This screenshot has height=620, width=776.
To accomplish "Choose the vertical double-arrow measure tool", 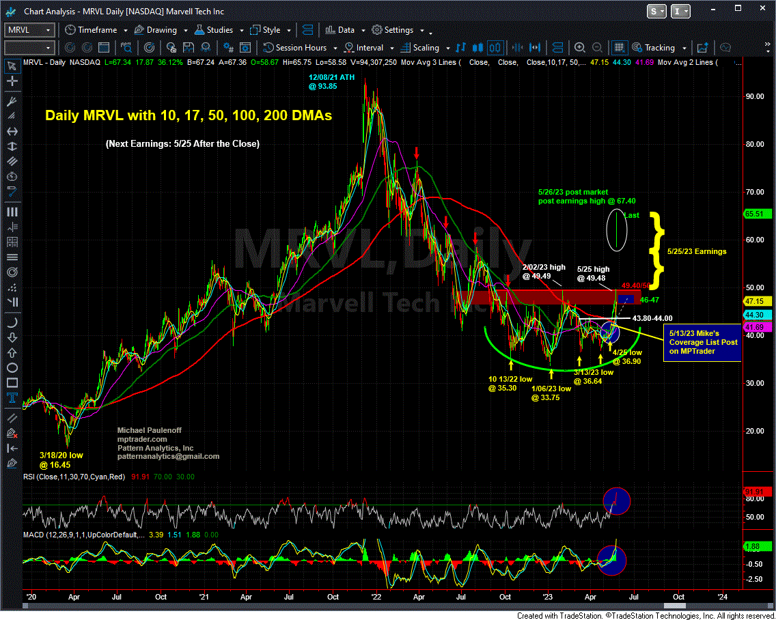I will 12,146.
